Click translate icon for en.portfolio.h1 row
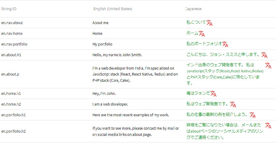The image size is (276, 143). pos(252,115)
